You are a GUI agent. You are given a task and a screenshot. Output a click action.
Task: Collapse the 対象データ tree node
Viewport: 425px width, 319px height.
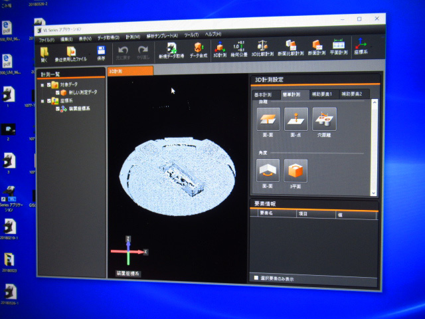[41, 85]
